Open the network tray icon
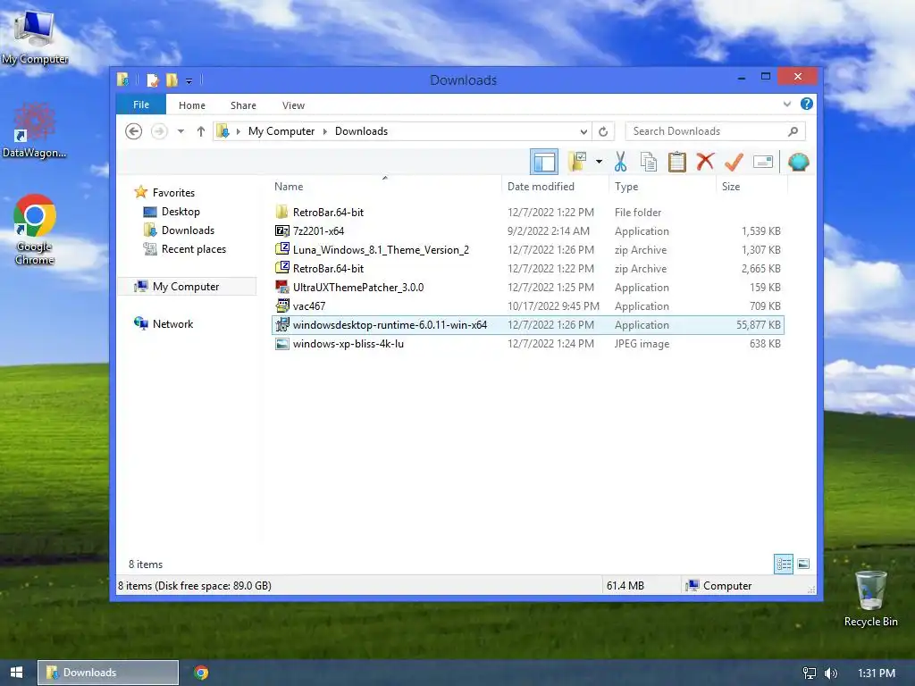This screenshot has height=686, width=915. tap(810, 673)
